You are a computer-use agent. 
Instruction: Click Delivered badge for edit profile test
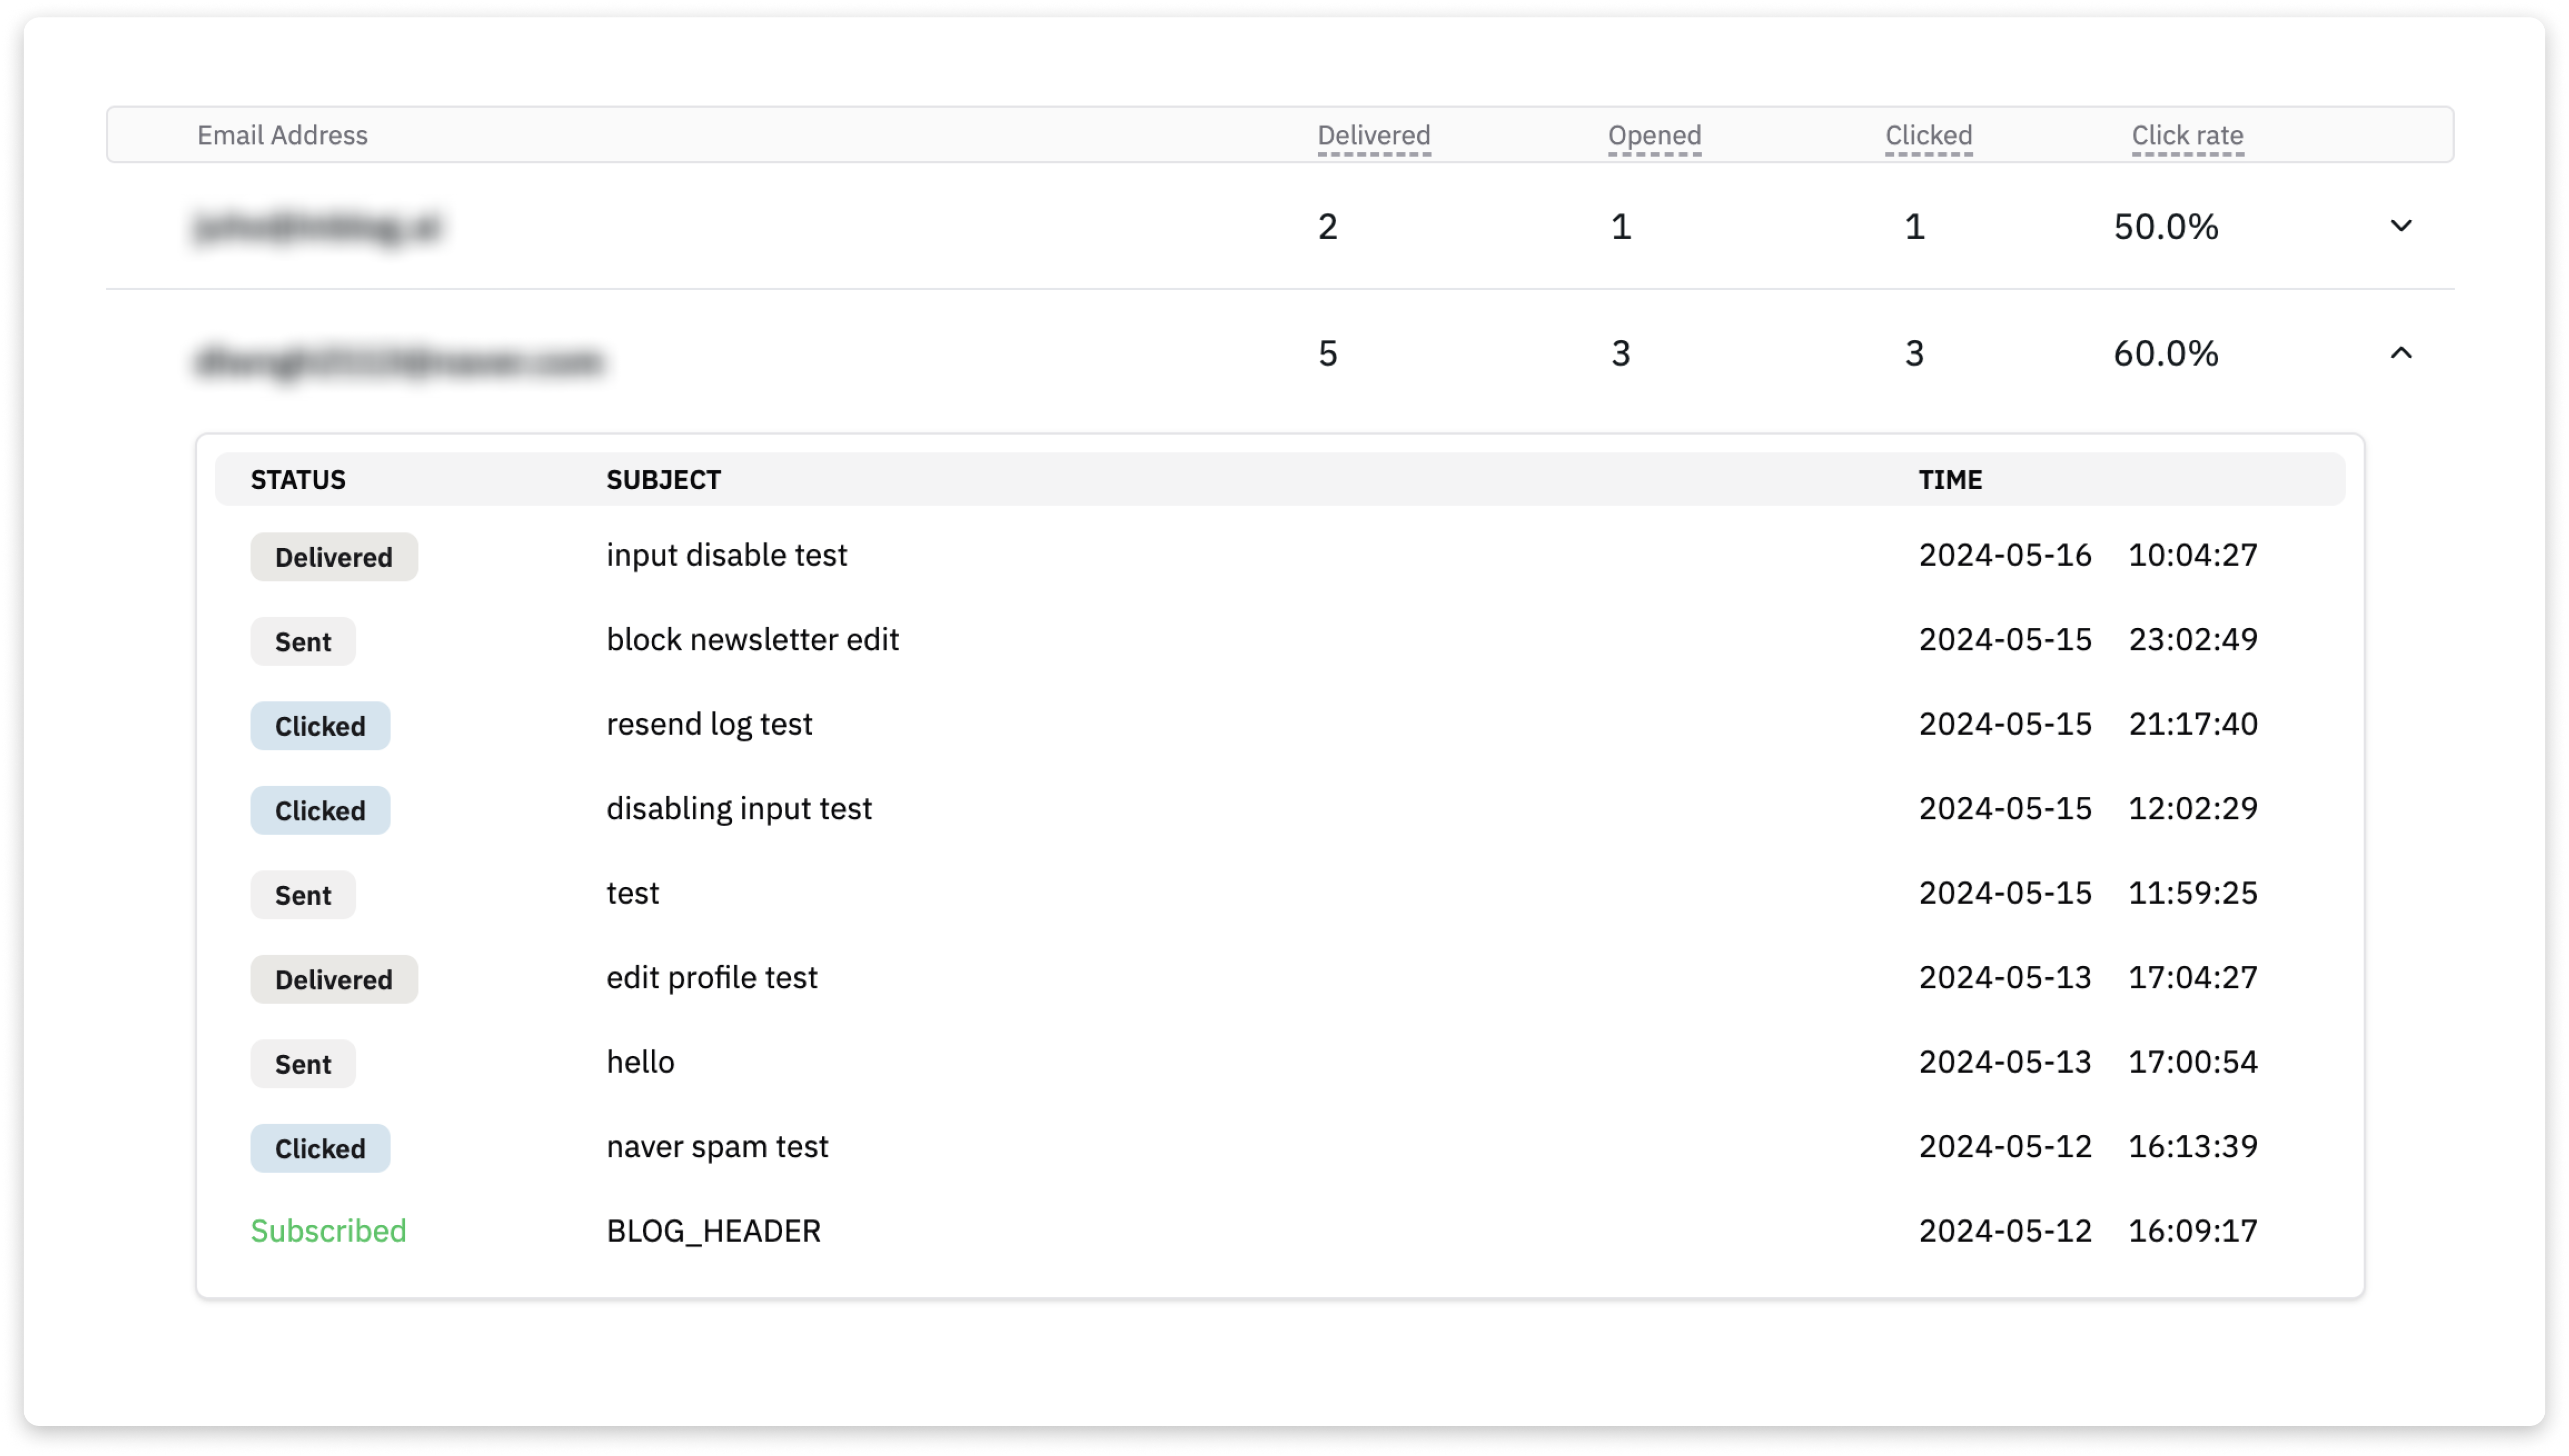[x=333, y=980]
